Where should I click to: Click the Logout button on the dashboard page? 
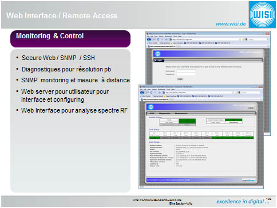251,108
